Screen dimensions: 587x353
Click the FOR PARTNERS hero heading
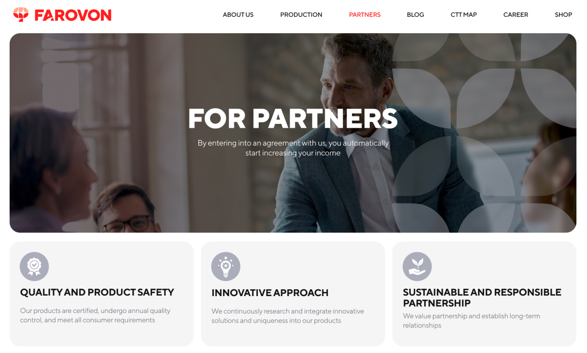coord(293,118)
